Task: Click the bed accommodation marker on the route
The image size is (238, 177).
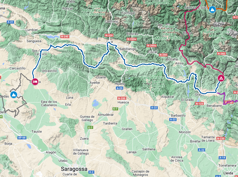Action: point(35,82)
